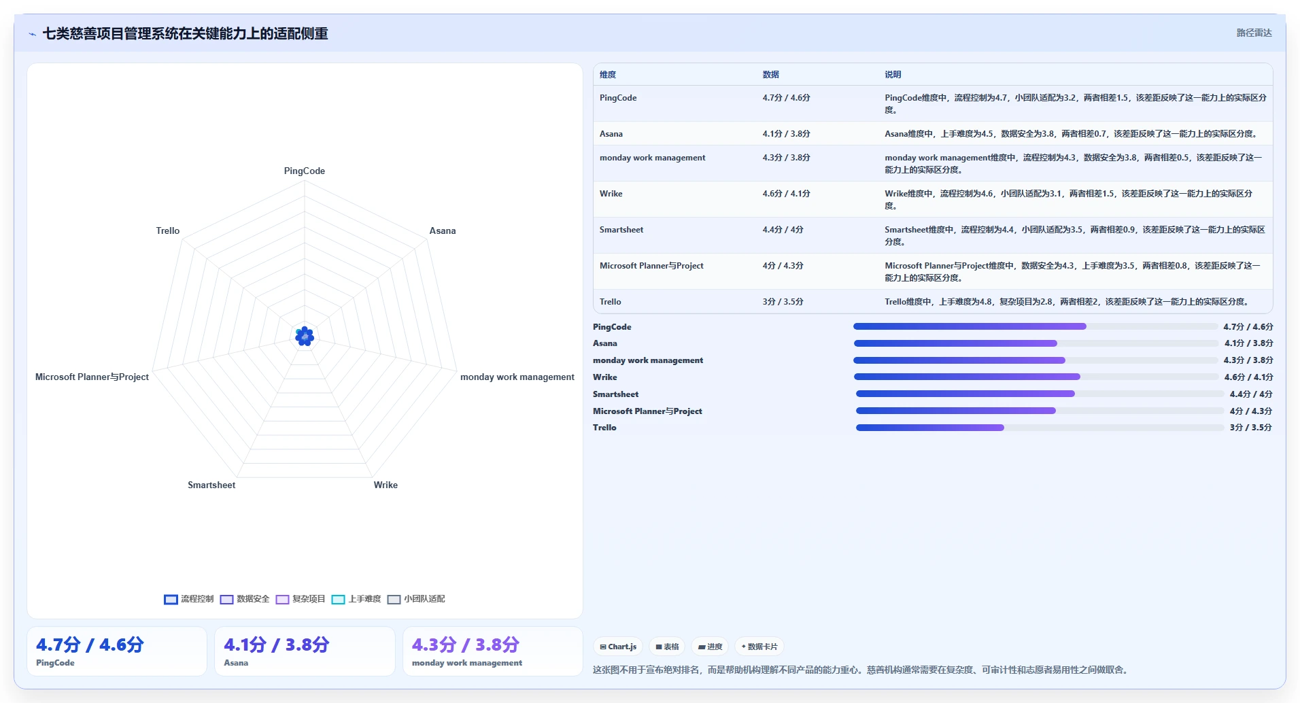The image size is (1300, 703).
Task: Click the 说明 column header
Action: 893,75
